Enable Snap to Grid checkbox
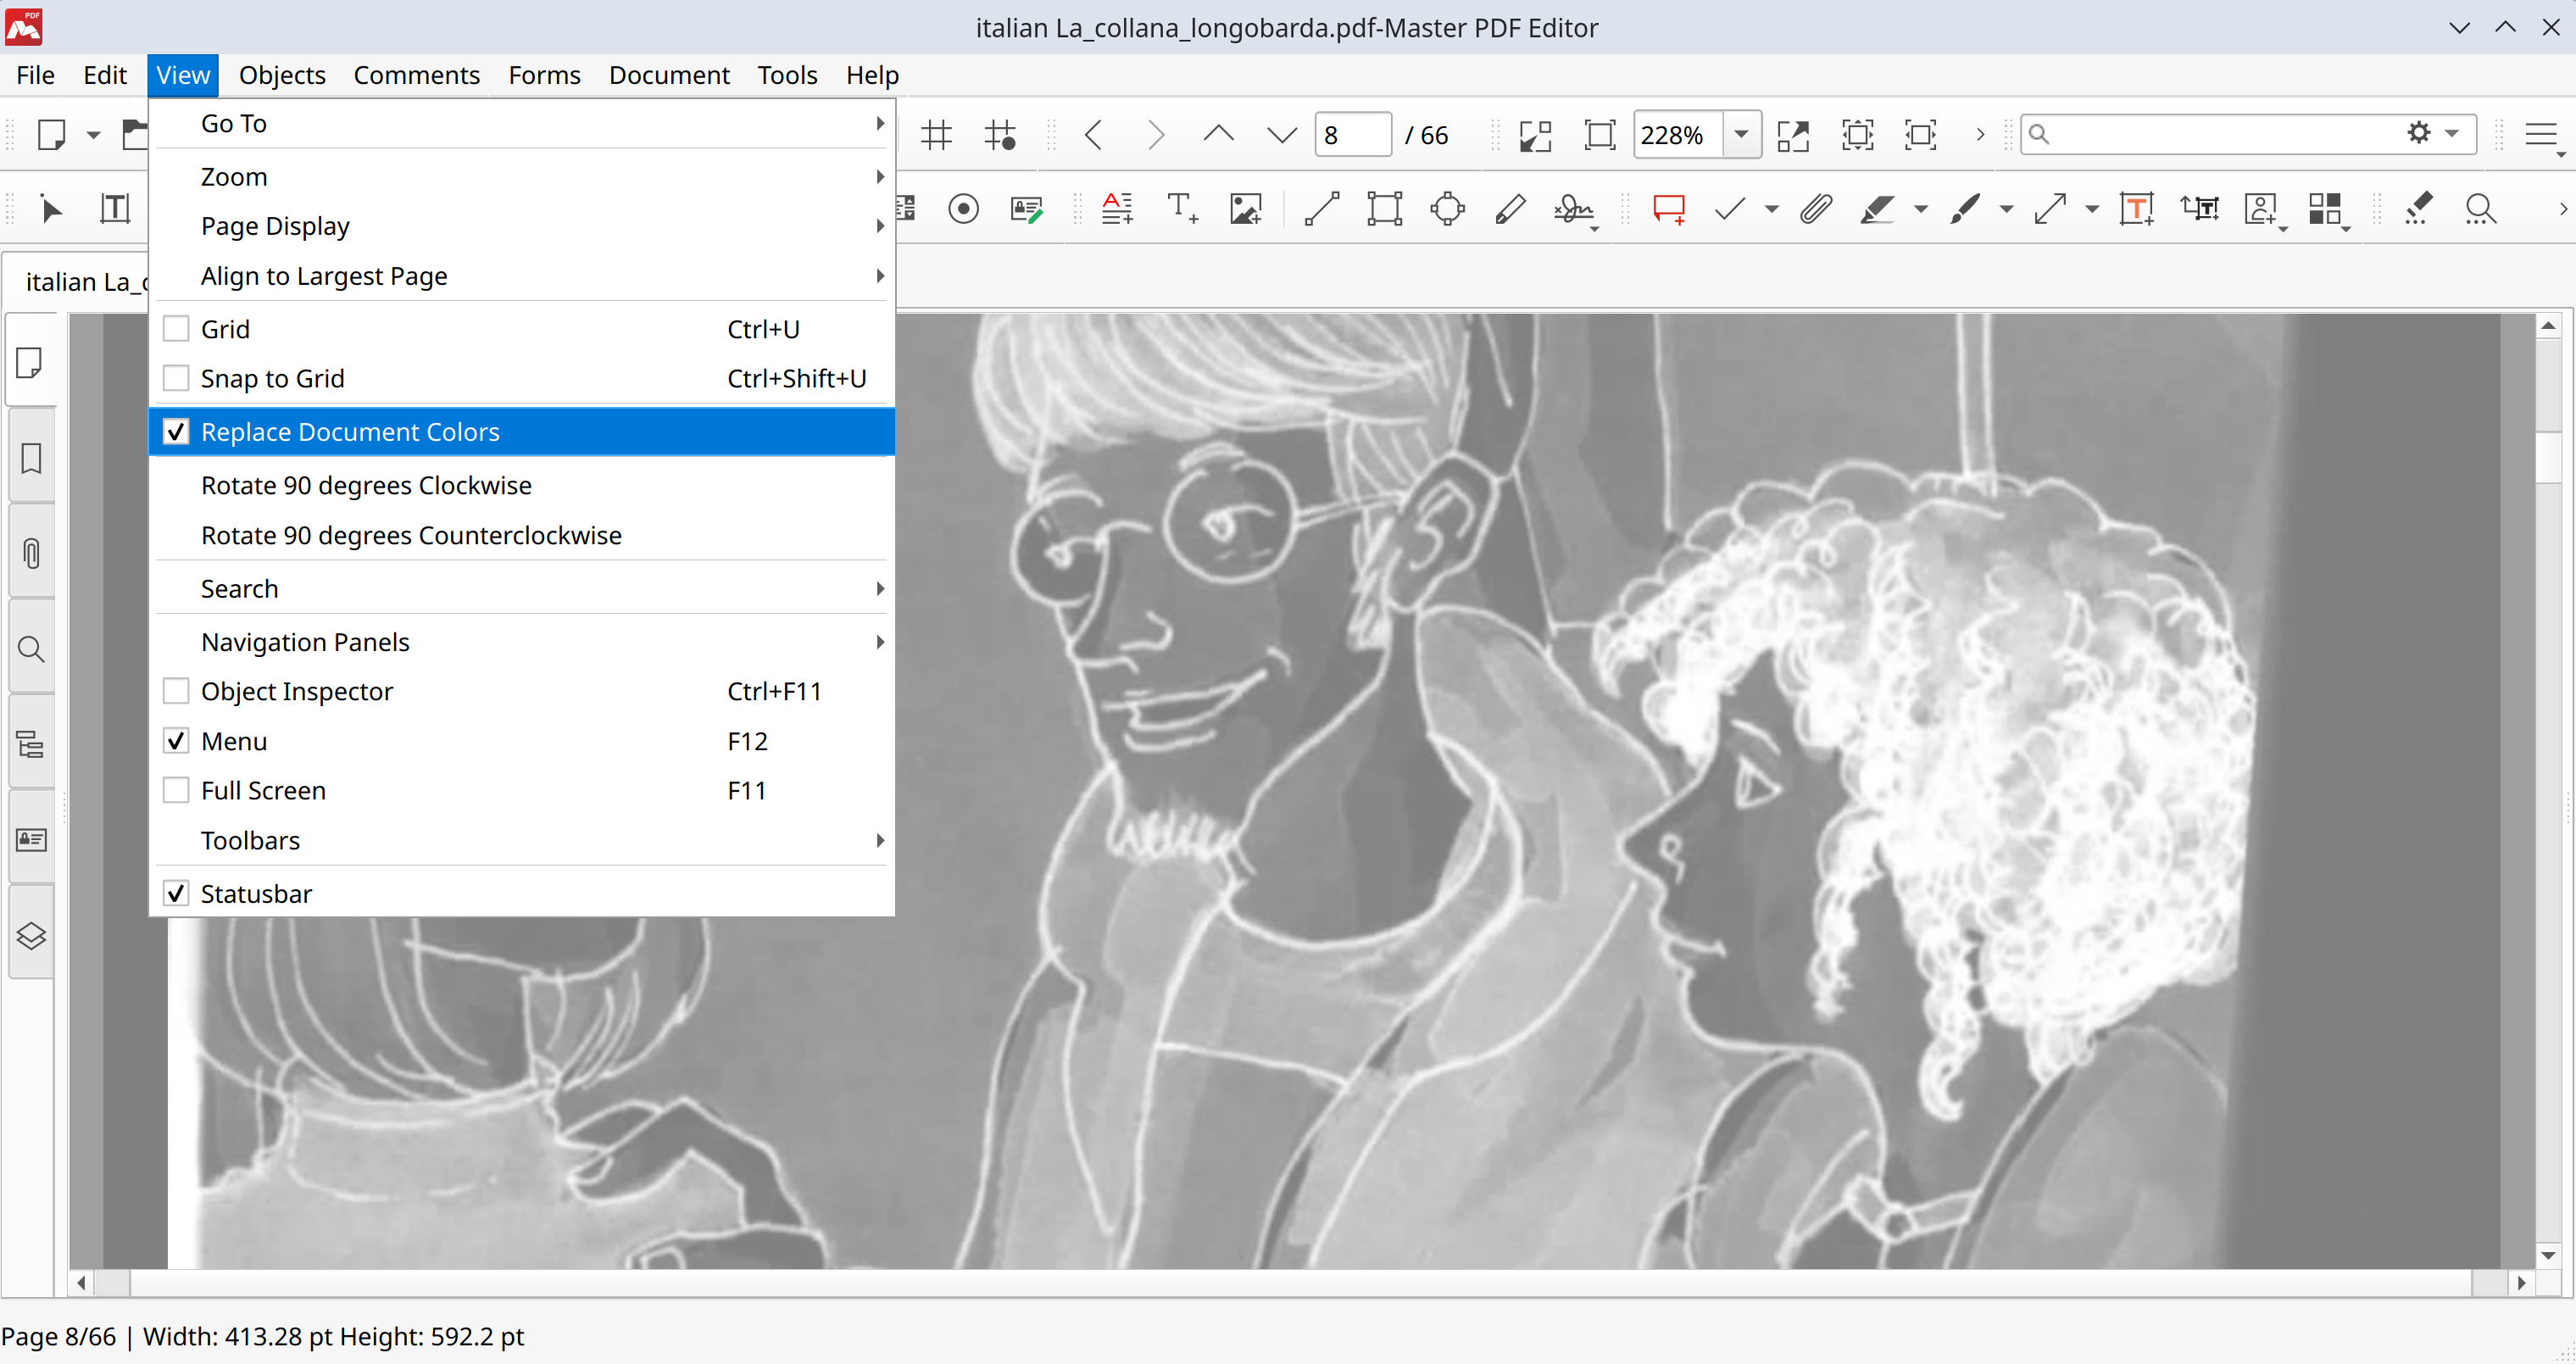 pos(176,378)
